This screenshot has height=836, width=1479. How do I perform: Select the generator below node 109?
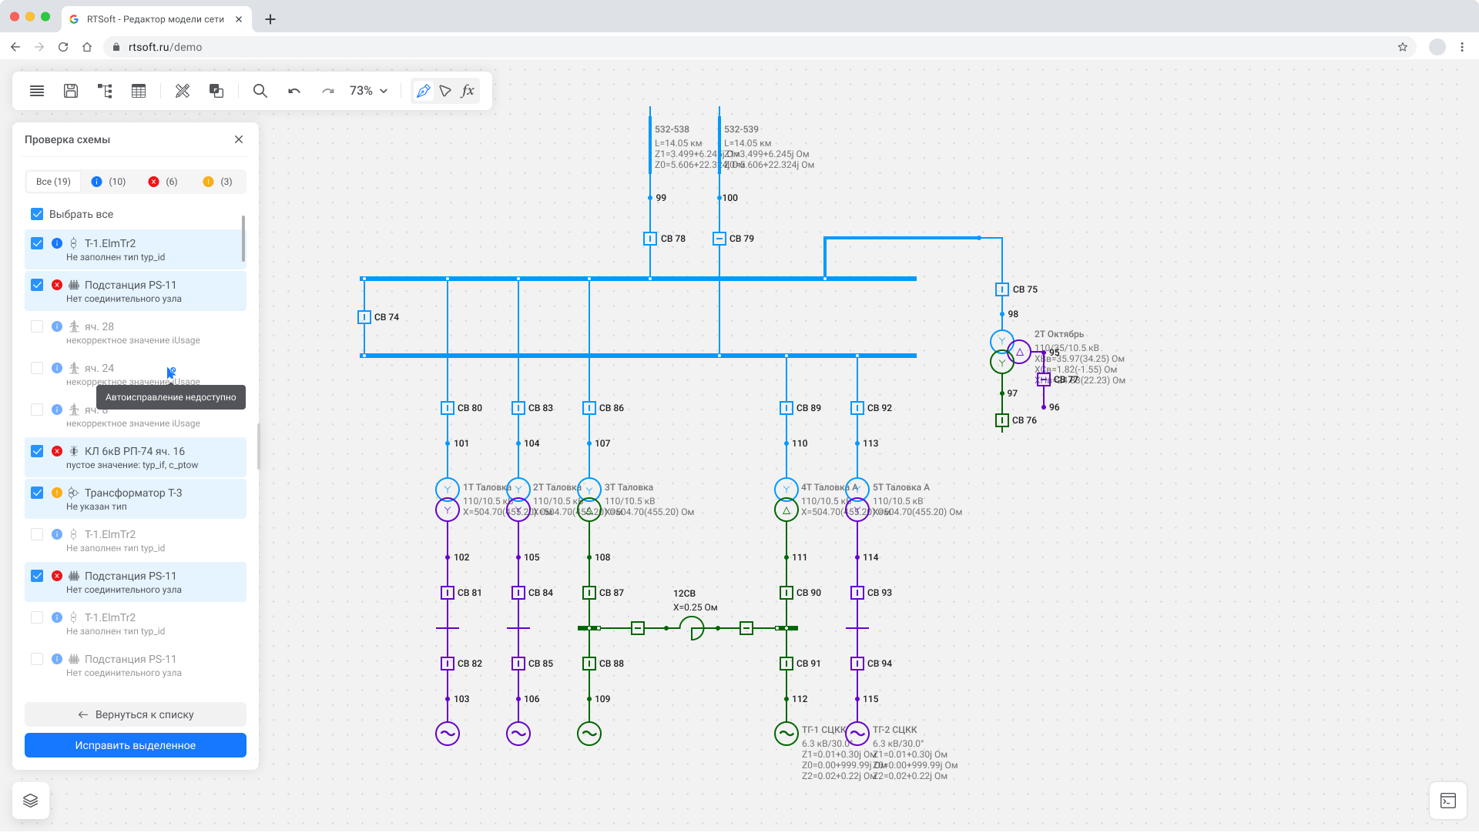[x=589, y=734]
